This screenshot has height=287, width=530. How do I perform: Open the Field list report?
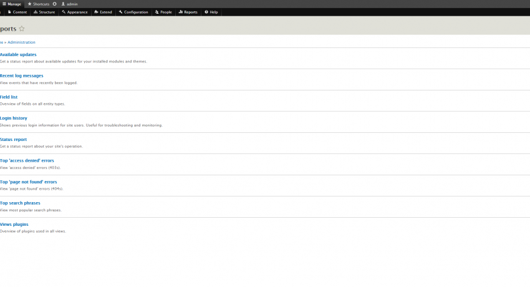pos(9,97)
